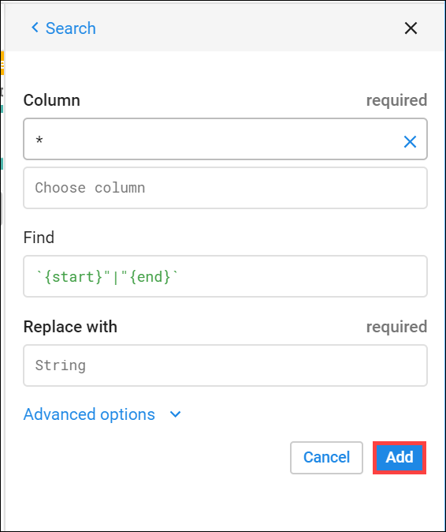Open the Advanced options section link
Screen dimensions: 446x532
tap(89, 414)
